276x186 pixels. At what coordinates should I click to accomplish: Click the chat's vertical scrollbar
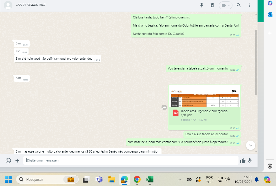coord(256,58)
